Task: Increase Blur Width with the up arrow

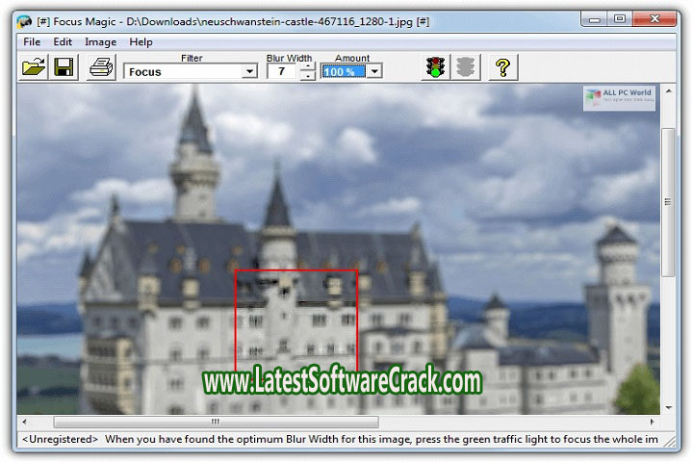Action: [x=307, y=66]
